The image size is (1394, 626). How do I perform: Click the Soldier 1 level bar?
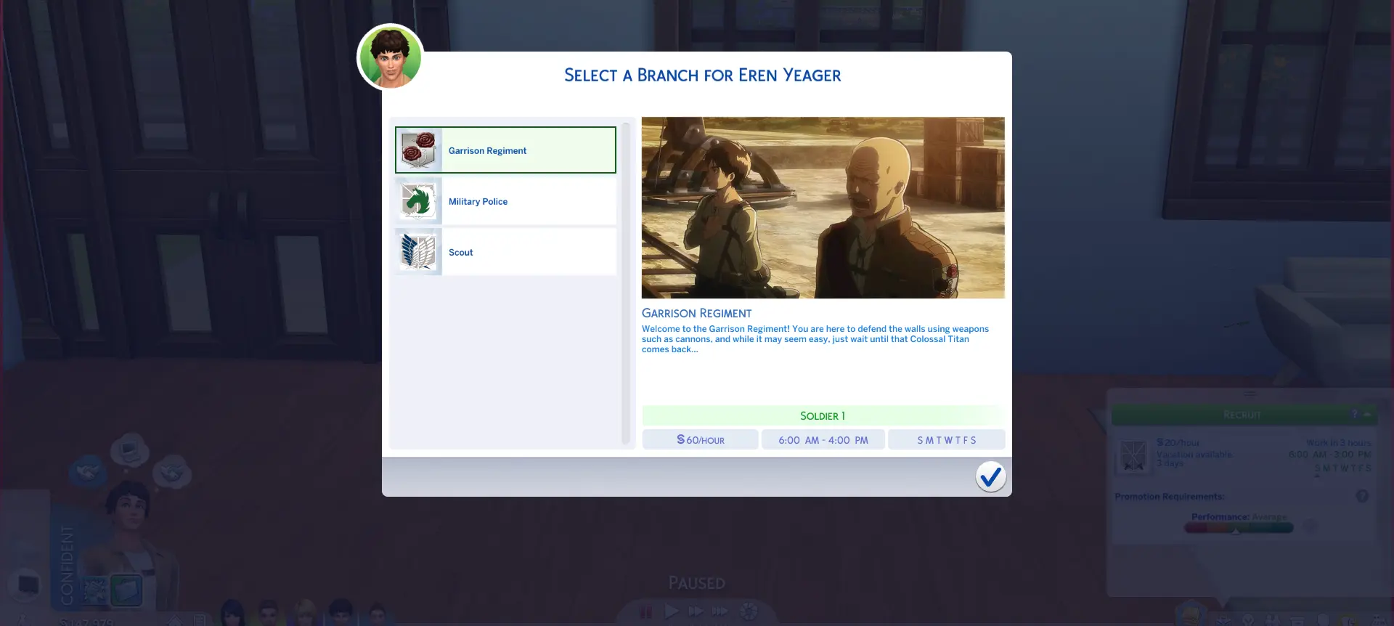click(823, 416)
